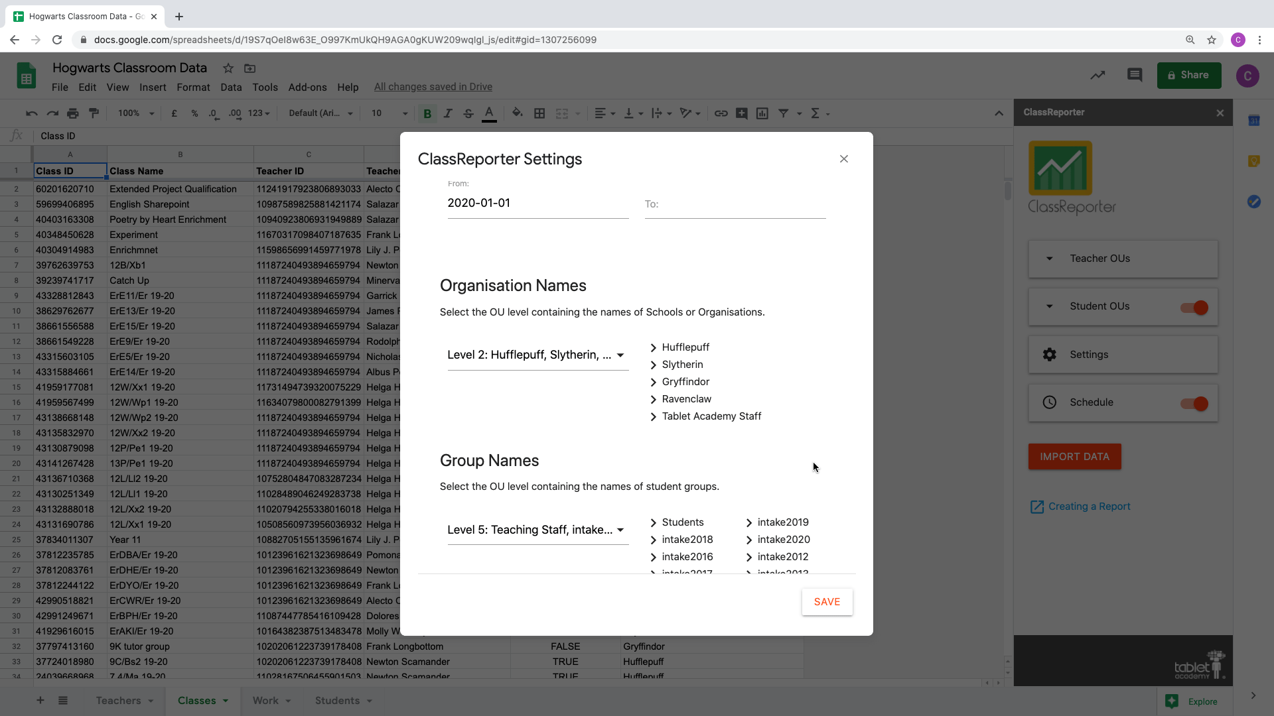Click the Schedule clock icon

1049,402
